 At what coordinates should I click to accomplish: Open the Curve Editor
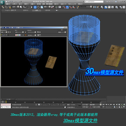[x=109, y=7]
